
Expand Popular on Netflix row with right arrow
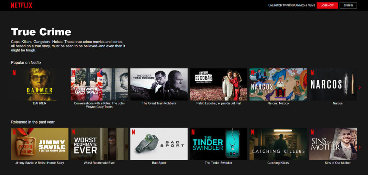point(360,87)
